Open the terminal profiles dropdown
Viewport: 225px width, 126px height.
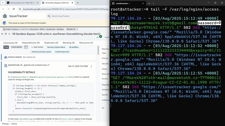coord(154,3)
